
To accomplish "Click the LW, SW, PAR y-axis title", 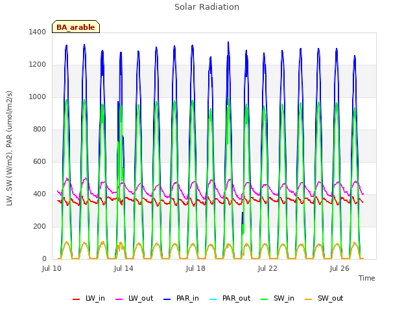I will click(9, 148).
